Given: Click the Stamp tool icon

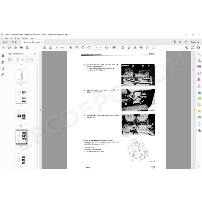Looking at the screenshot, I should (141, 48).
